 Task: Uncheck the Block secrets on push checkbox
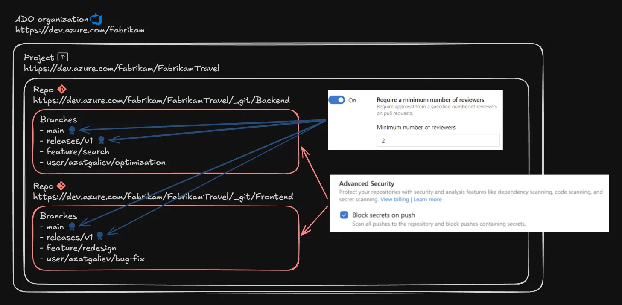pyautogui.click(x=344, y=215)
